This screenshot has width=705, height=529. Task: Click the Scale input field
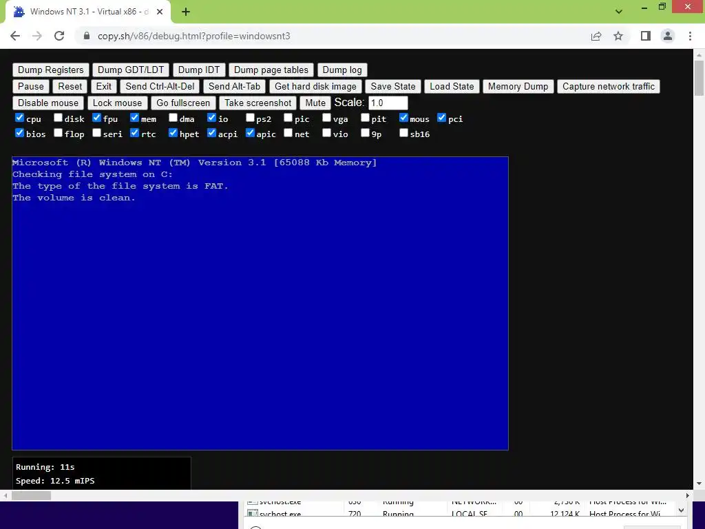tap(388, 103)
